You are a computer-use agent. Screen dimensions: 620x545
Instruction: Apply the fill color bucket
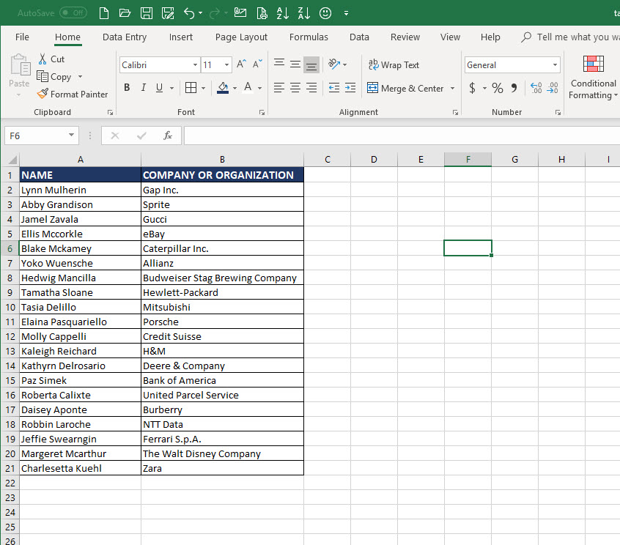223,88
